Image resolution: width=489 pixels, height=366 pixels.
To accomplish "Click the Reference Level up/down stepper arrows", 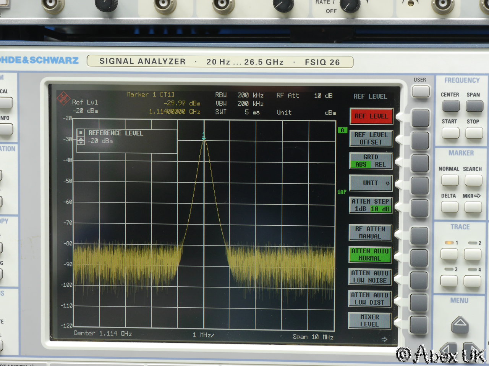I will [81, 141].
